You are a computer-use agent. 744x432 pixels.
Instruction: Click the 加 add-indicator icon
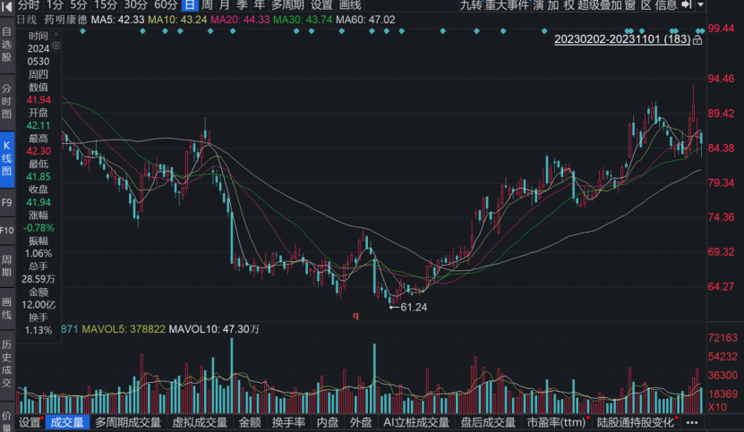tap(553, 5)
